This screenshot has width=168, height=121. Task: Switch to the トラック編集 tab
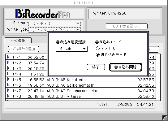click(x=18, y=41)
